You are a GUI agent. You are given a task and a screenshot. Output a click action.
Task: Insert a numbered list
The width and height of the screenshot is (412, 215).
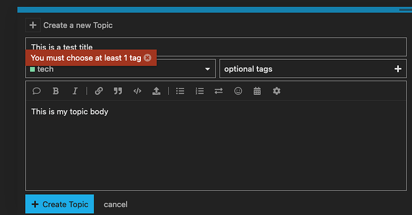tap(199, 91)
